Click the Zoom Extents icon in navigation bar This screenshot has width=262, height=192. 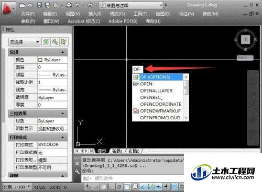[253, 106]
